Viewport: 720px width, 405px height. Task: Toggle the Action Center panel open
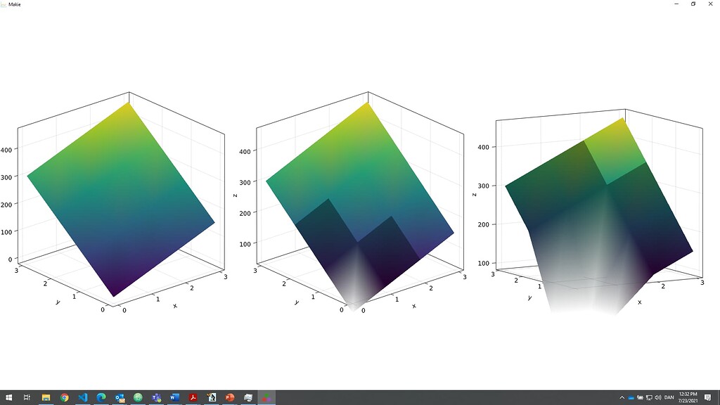707,398
